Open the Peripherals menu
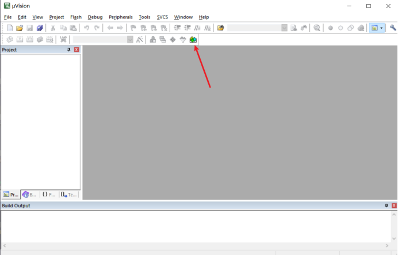The height and width of the screenshot is (255, 398). pos(121,17)
